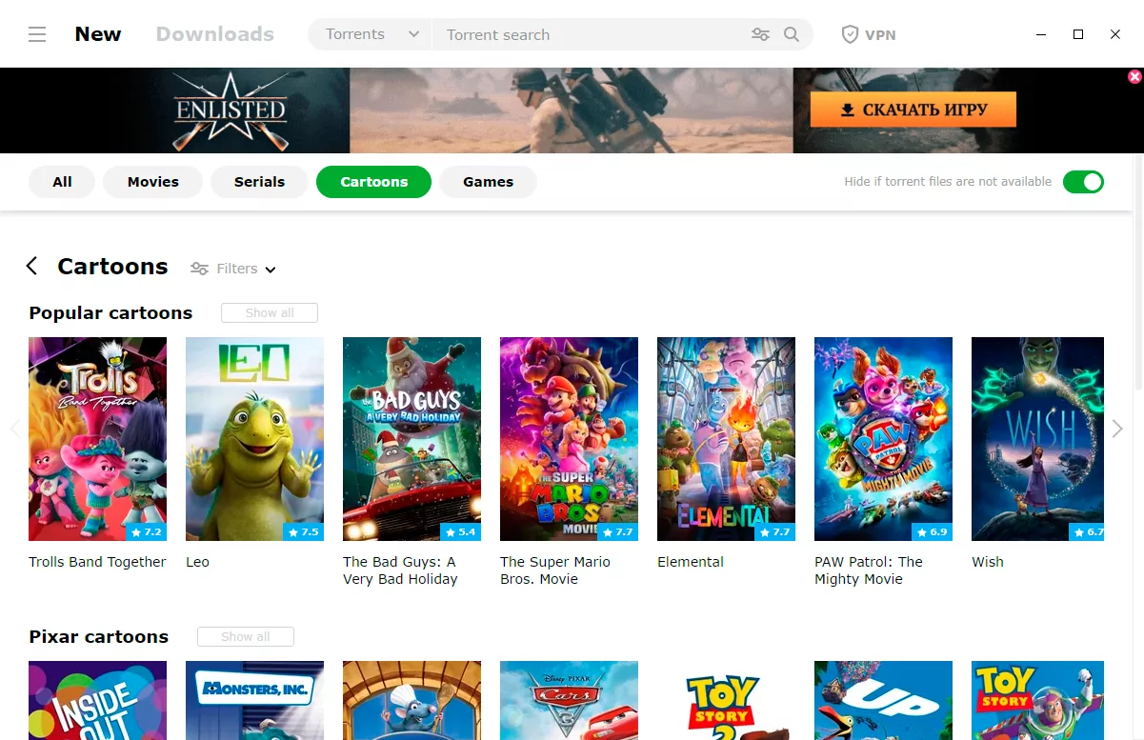1144x740 pixels.
Task: Expand the Filters dropdown
Action: [233, 269]
